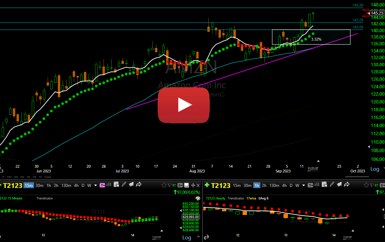Screen dimensions: 385x242
Task: Set main chart range to 6M
Action: pyautogui.click(x=16, y=177)
